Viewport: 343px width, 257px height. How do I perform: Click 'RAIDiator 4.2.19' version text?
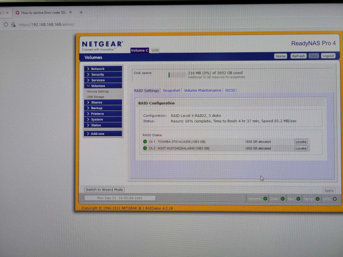(159, 208)
